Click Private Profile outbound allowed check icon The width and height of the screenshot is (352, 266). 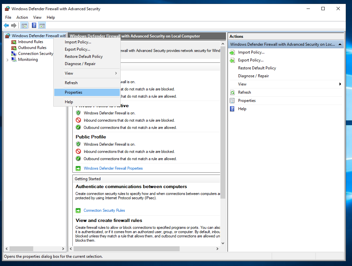point(78,127)
